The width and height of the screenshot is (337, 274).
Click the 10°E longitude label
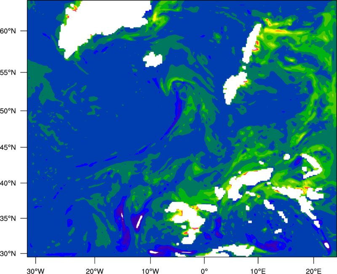pyautogui.click(x=258, y=271)
